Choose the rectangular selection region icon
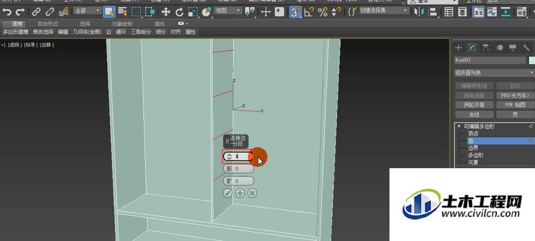This screenshot has height=241, width=535. pyautogui.click(x=136, y=12)
